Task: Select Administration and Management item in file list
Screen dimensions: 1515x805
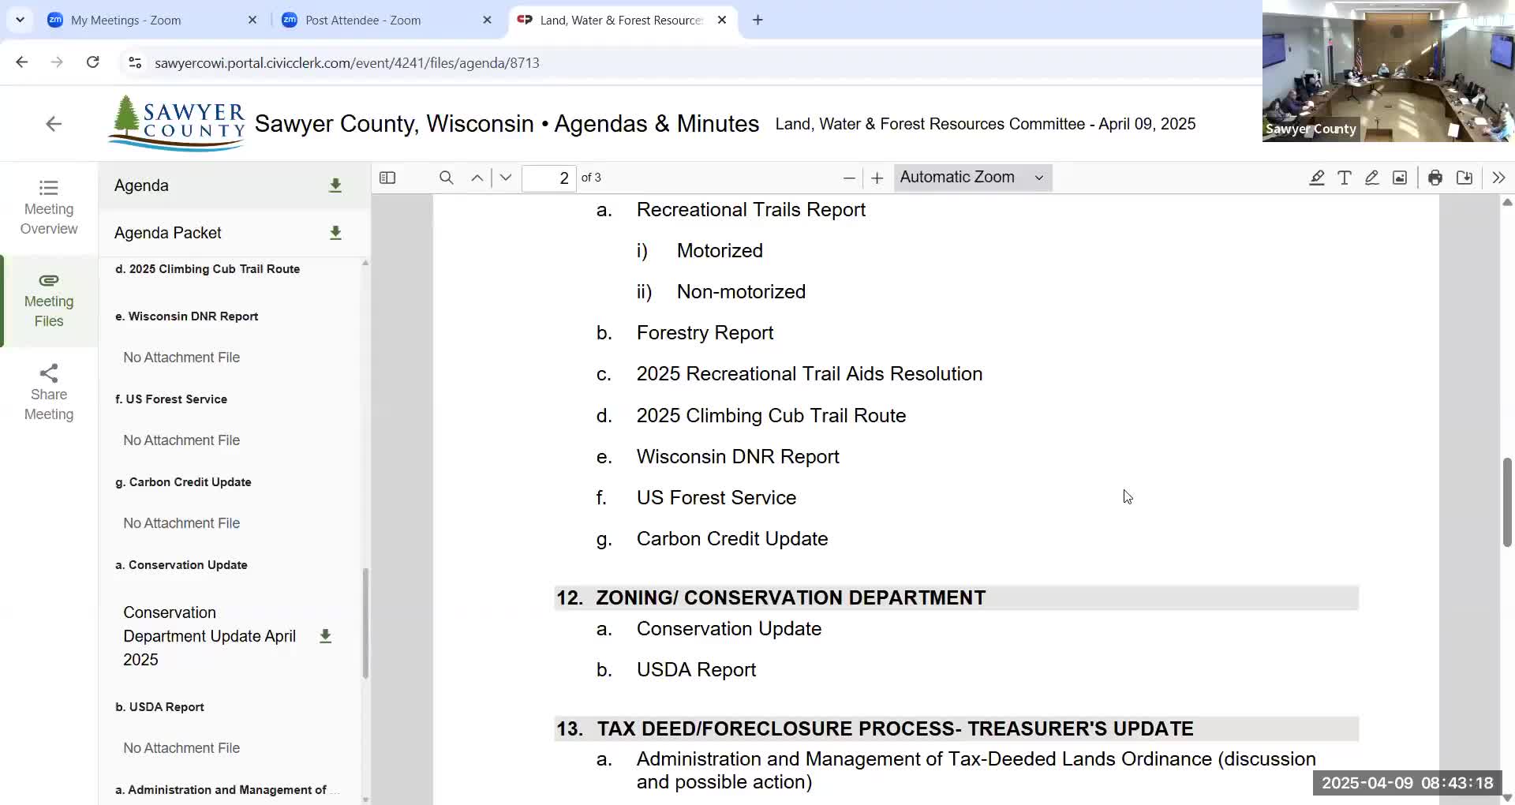Action: click(227, 790)
